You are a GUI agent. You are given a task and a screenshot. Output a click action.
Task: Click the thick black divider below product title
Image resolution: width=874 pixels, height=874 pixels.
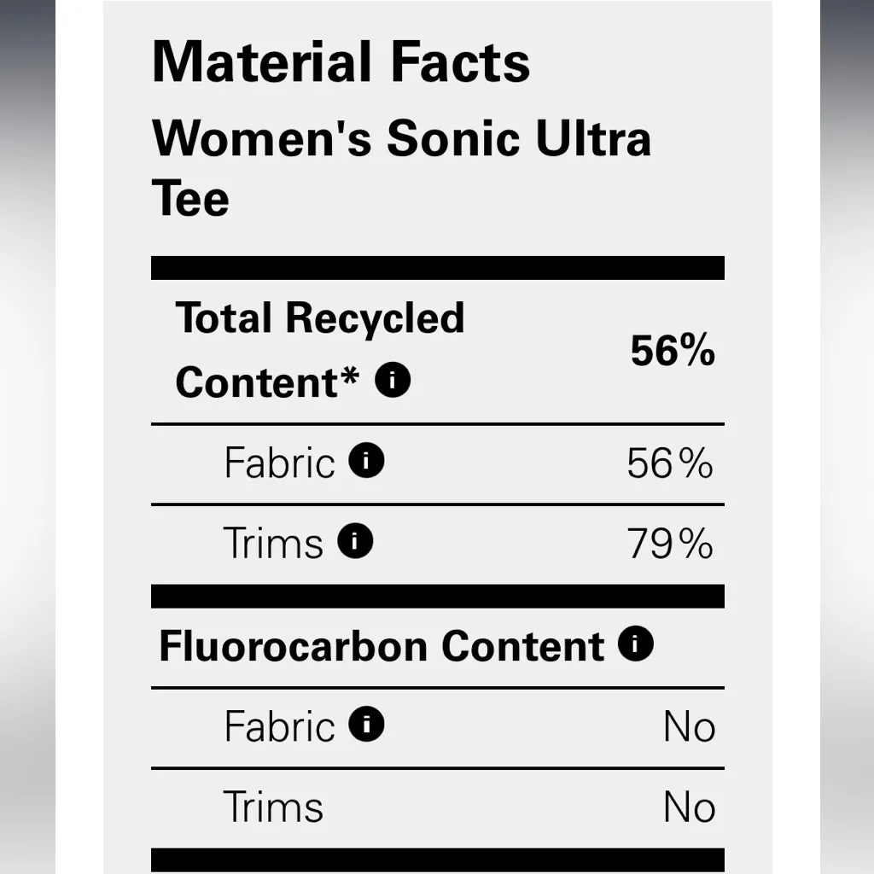437,268
